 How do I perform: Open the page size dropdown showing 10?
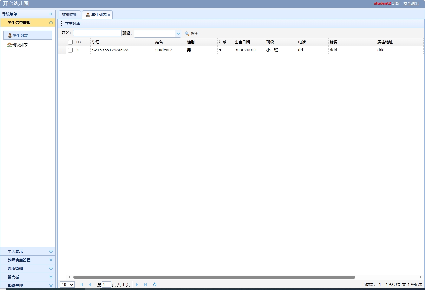coord(67,285)
